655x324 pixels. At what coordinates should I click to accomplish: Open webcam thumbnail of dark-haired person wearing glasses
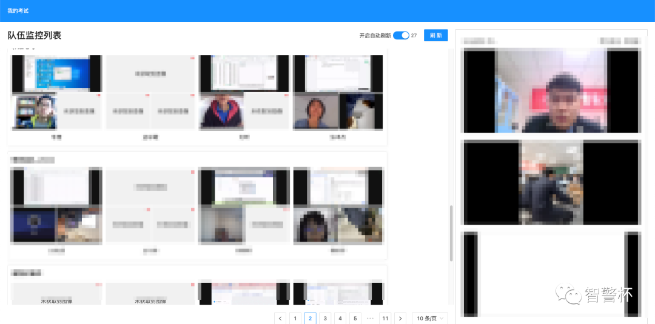315,226
